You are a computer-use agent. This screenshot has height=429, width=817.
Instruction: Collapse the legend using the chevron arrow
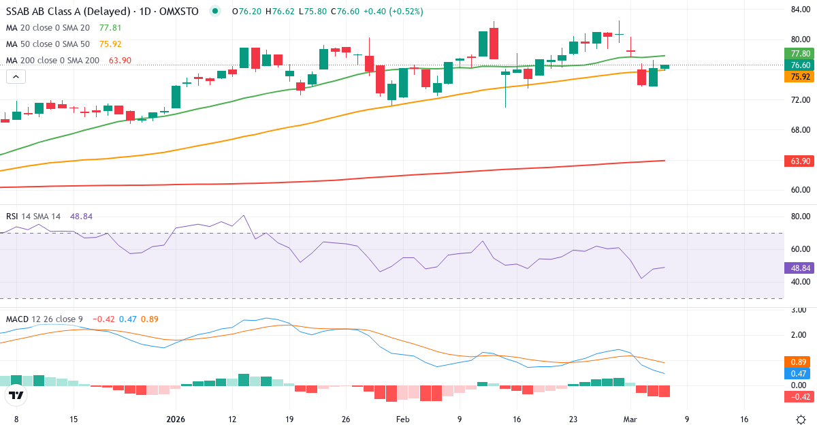tap(15, 76)
